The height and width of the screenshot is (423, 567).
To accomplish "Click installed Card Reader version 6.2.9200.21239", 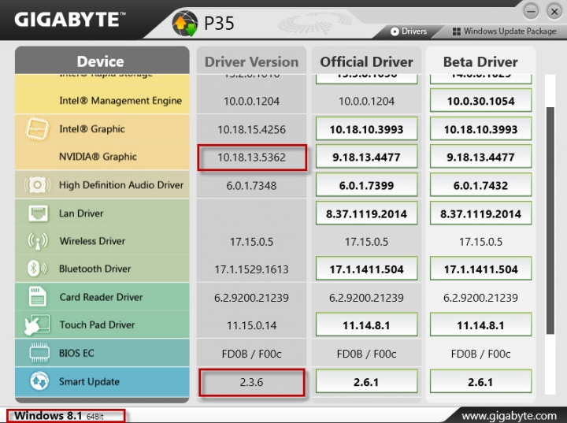I will 252,298.
